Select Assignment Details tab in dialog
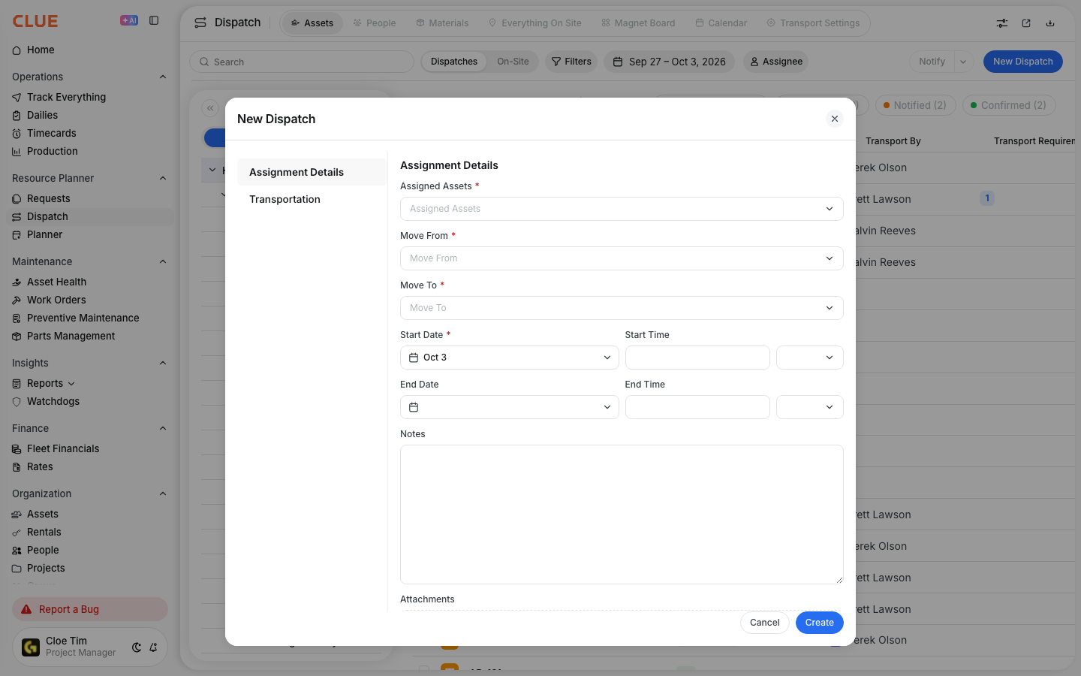 312,172
